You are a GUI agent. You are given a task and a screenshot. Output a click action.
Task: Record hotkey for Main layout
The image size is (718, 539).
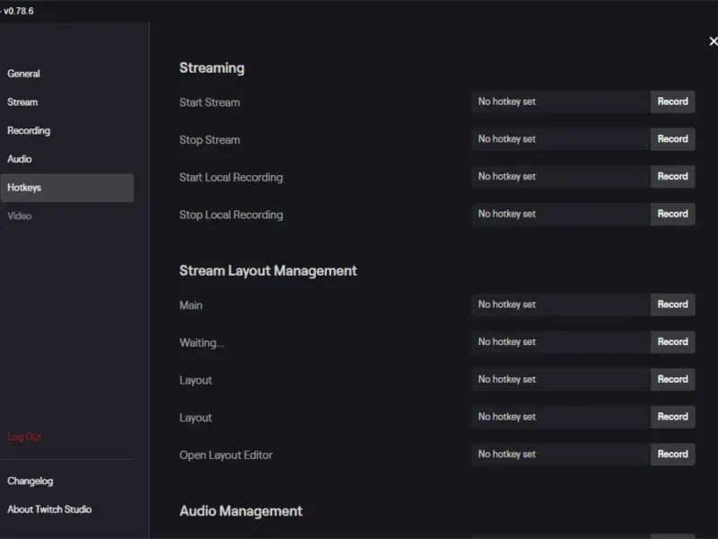pos(672,305)
